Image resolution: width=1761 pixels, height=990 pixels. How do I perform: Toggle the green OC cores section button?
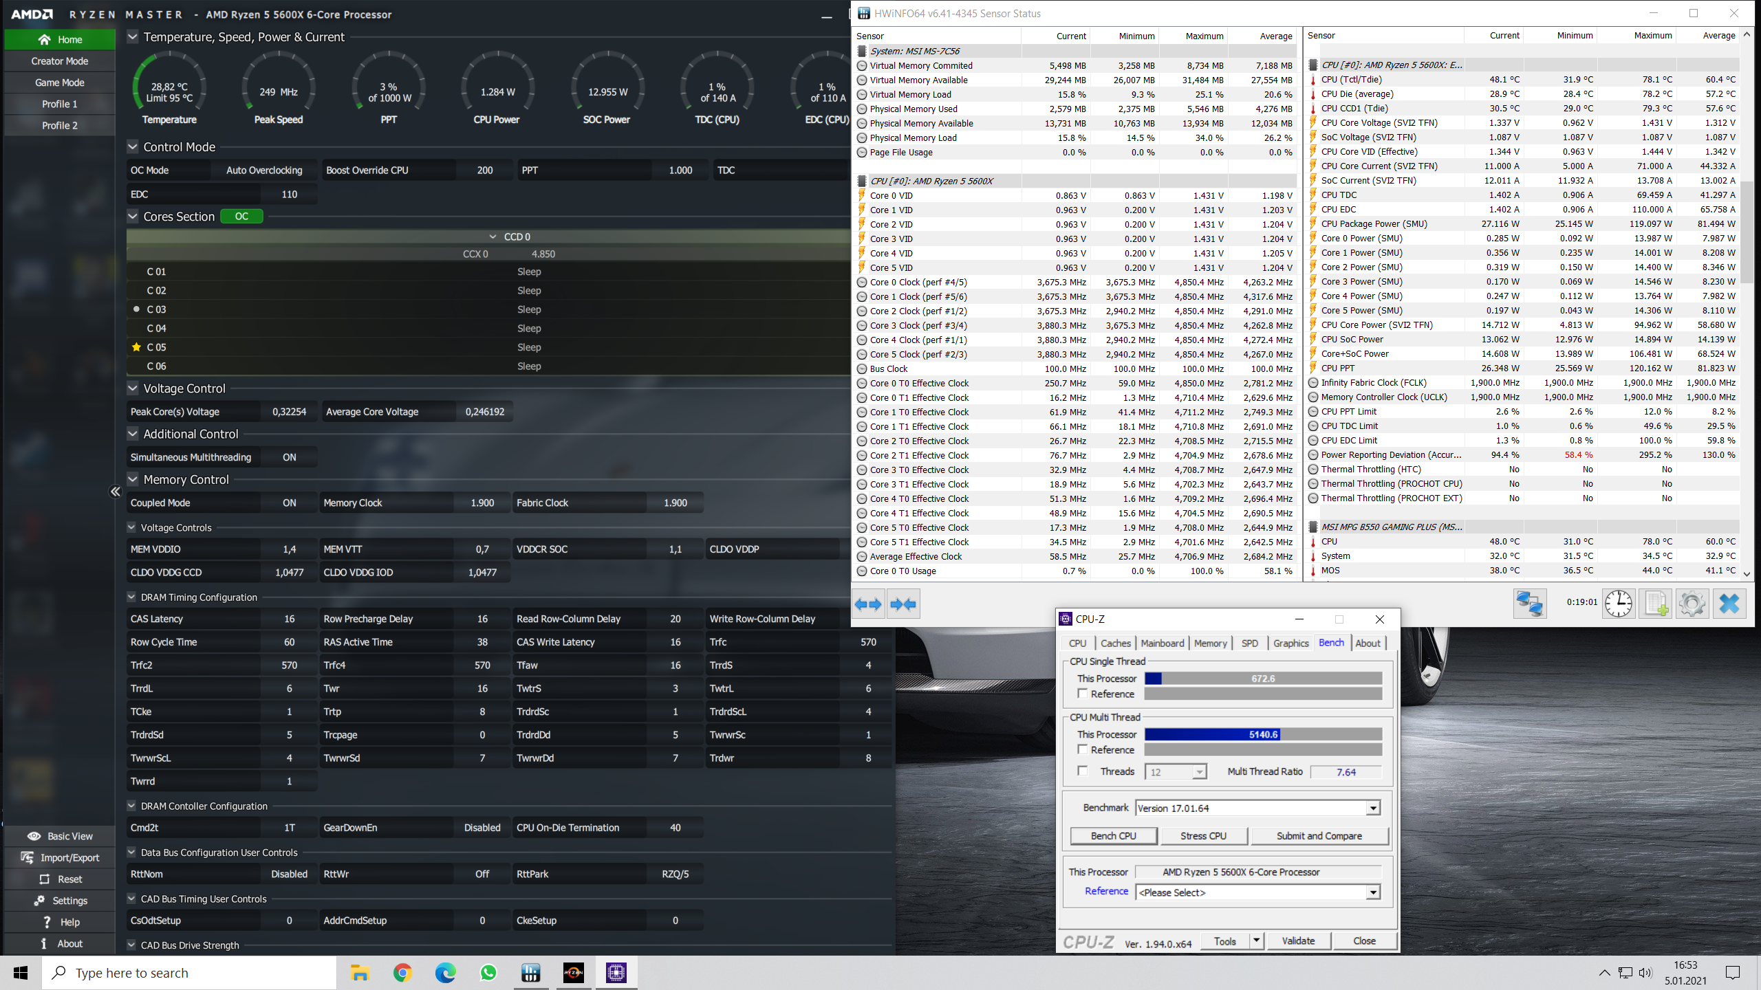tap(241, 216)
